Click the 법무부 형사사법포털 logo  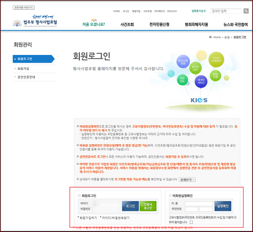[35, 21]
